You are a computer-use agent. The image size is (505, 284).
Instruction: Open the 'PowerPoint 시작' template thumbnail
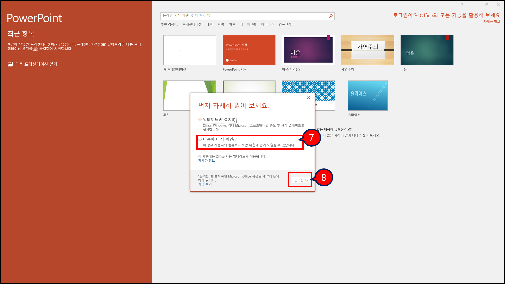click(x=249, y=50)
